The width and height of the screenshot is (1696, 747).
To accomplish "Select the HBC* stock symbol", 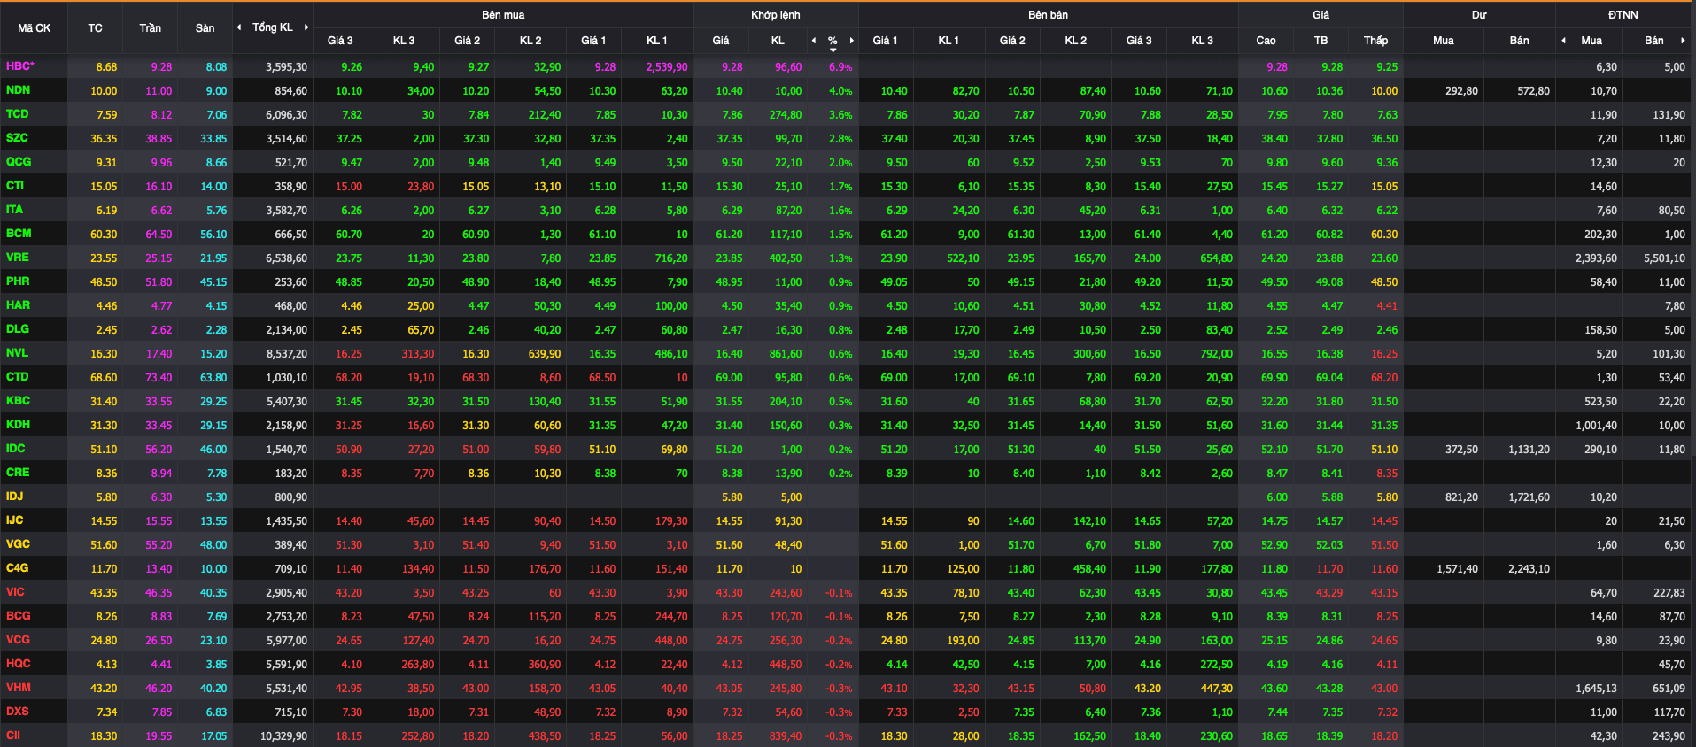I will (x=19, y=66).
